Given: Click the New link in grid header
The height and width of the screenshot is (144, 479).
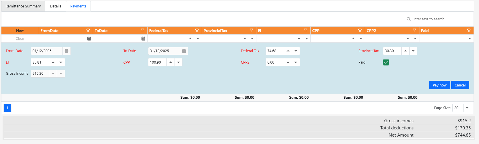Looking at the screenshot, I should [x=20, y=30].
